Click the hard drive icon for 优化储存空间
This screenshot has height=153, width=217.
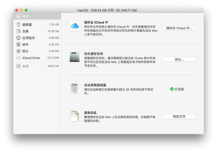click(74, 57)
